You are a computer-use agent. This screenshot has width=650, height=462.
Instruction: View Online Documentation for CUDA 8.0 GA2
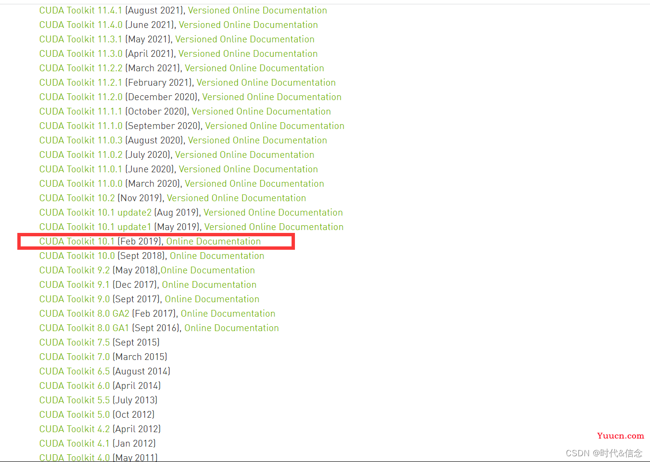click(x=228, y=313)
